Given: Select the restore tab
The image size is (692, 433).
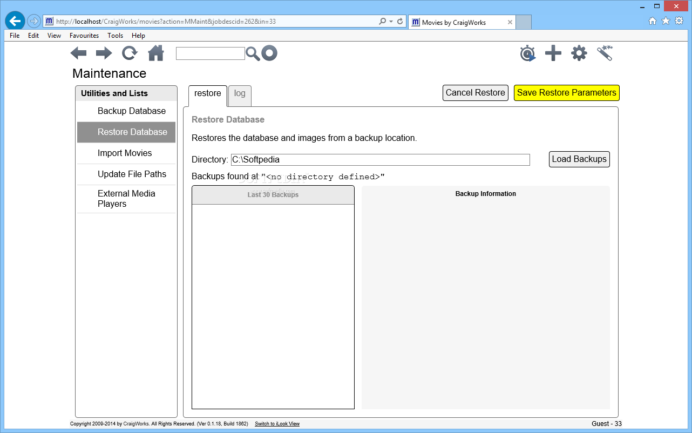Looking at the screenshot, I should point(208,95).
